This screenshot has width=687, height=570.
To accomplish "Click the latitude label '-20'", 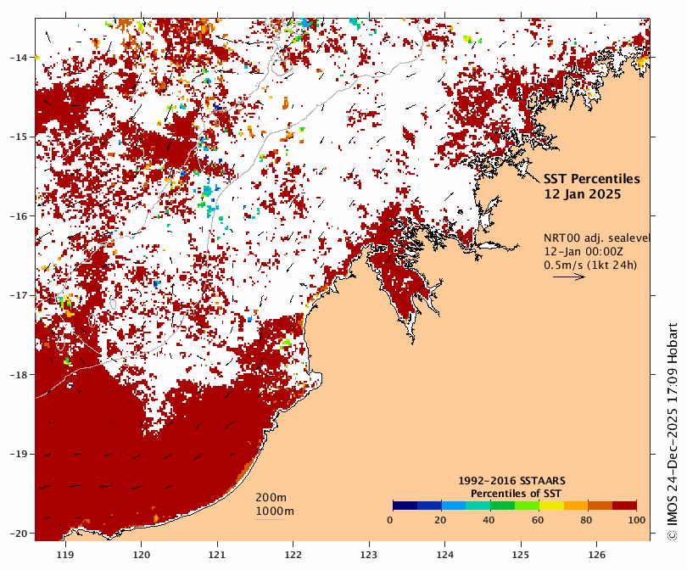I will coord(19,534).
